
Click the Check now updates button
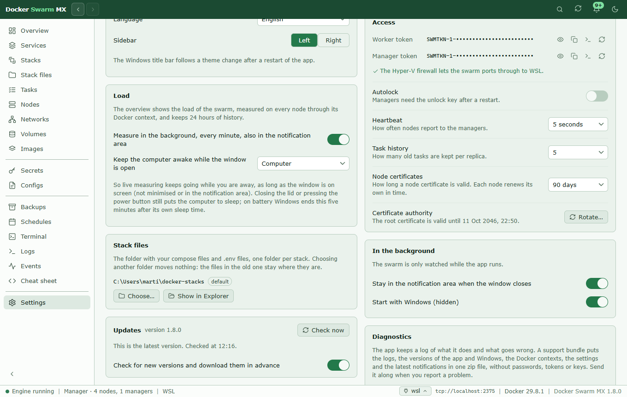323,330
